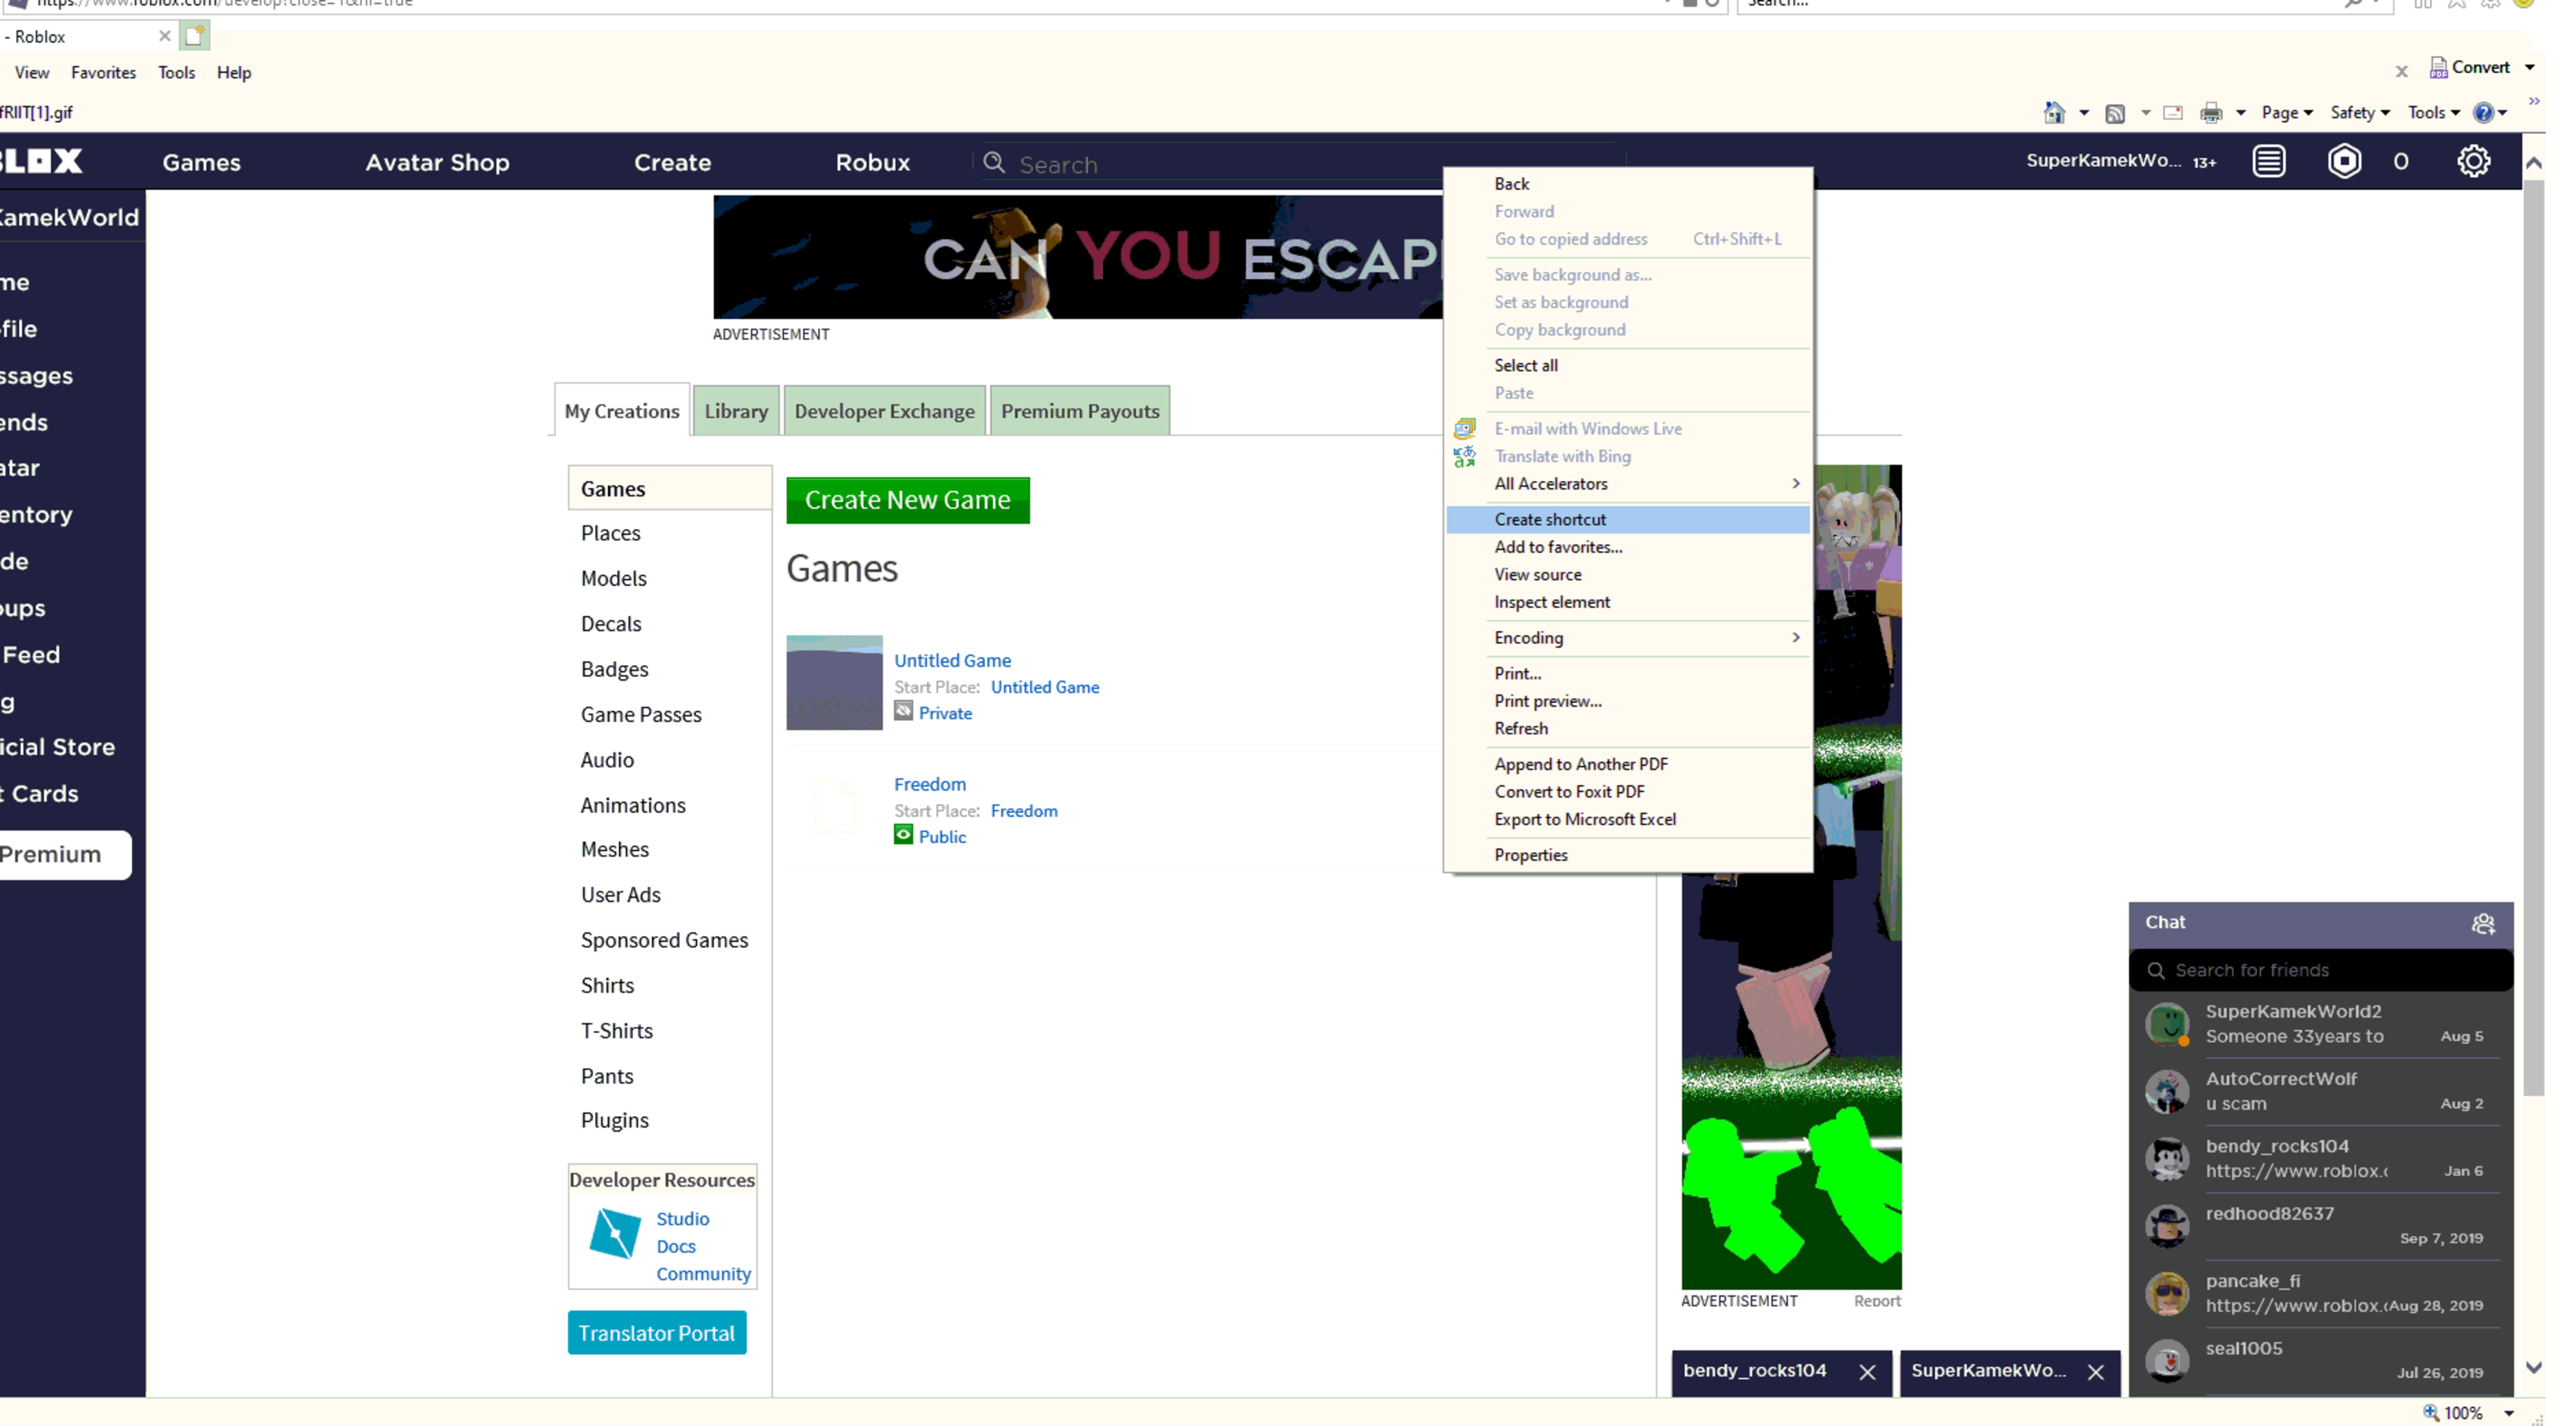Click the search magnifier icon in navbar
Screen dimensions: 2576x1426
click(994, 162)
